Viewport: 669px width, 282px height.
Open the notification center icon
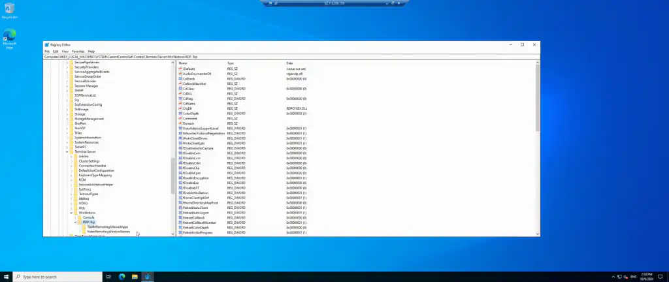click(x=660, y=277)
